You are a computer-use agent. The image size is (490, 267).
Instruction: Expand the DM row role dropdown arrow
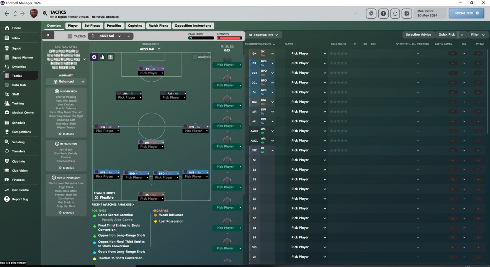pos(273,102)
